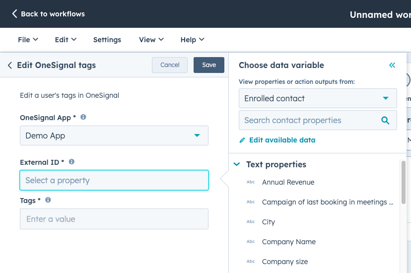This screenshot has height=273, width=411.
Task: Click the Tags Enter a value field
Action: click(x=114, y=219)
